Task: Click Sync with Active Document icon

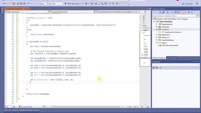Action: point(172,13)
